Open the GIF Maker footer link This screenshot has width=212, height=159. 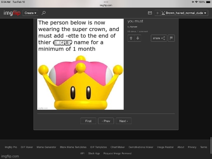point(27,147)
